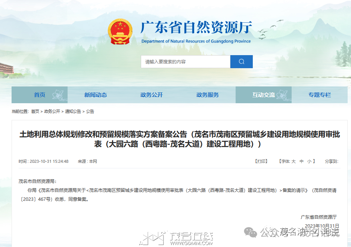Click the WeChat icon in the watermark
Screen dimensions: 351x247
tap(251, 232)
